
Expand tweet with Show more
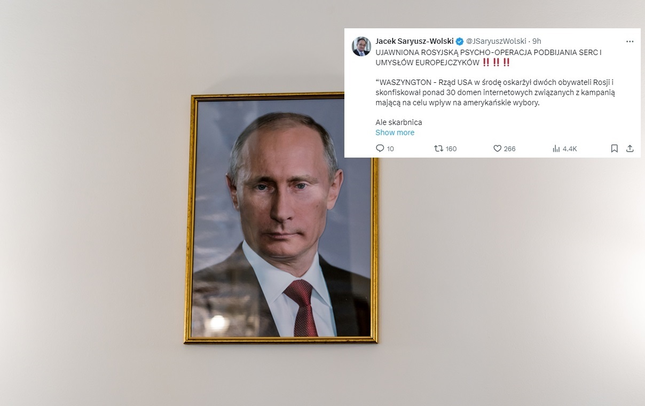click(395, 132)
